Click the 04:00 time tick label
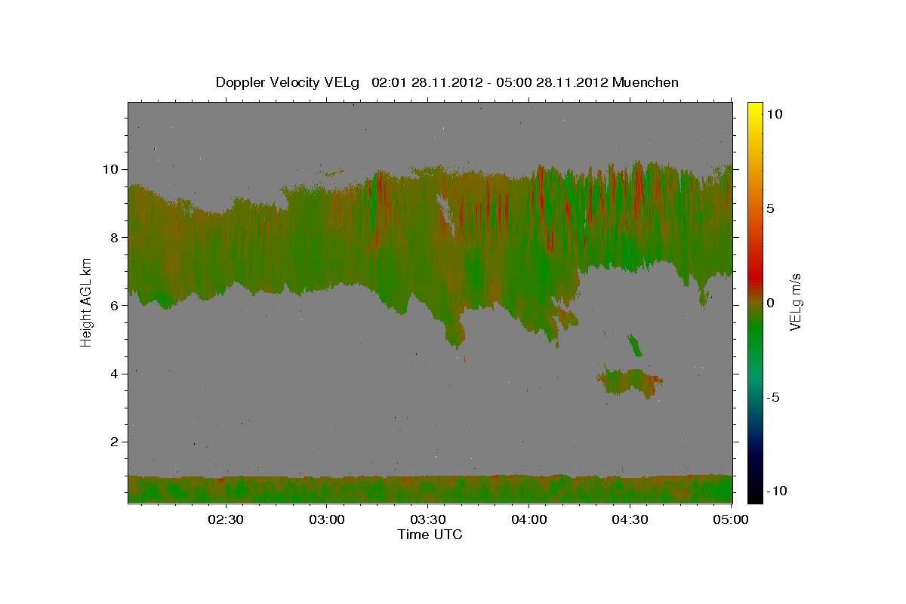The width and height of the screenshot is (906, 604). coord(528,519)
